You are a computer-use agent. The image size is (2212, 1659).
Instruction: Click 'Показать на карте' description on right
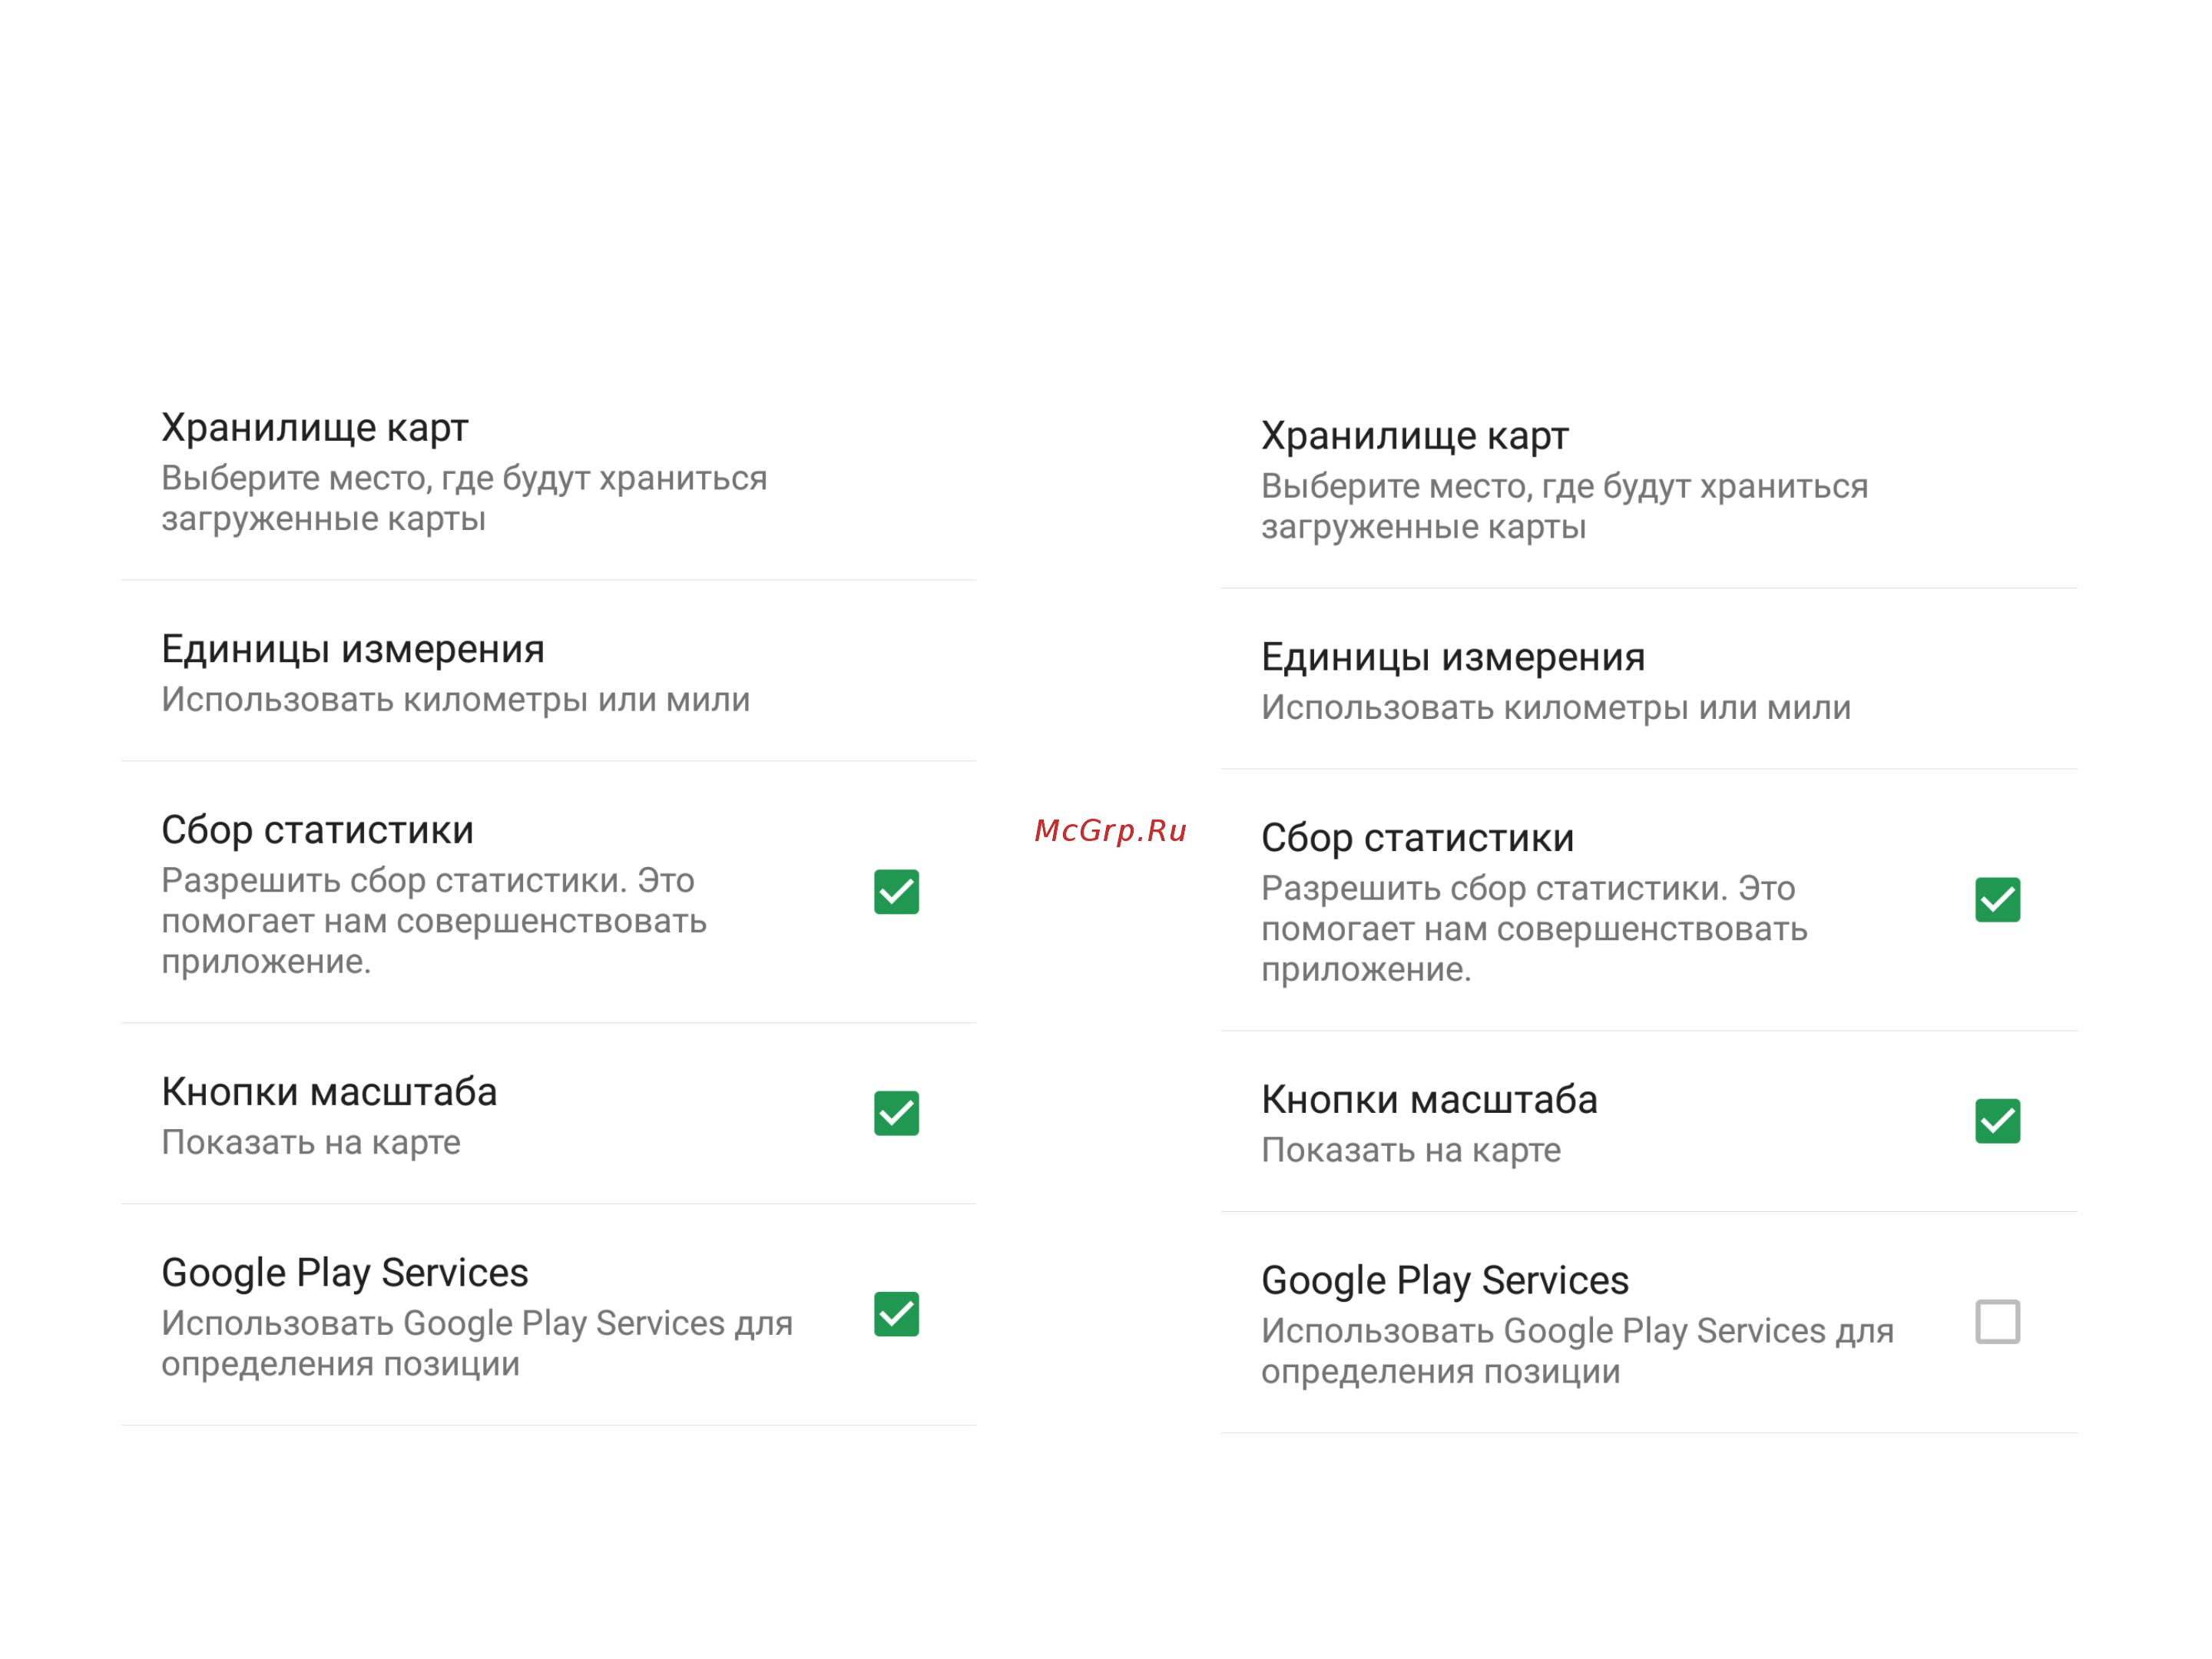point(1410,1150)
